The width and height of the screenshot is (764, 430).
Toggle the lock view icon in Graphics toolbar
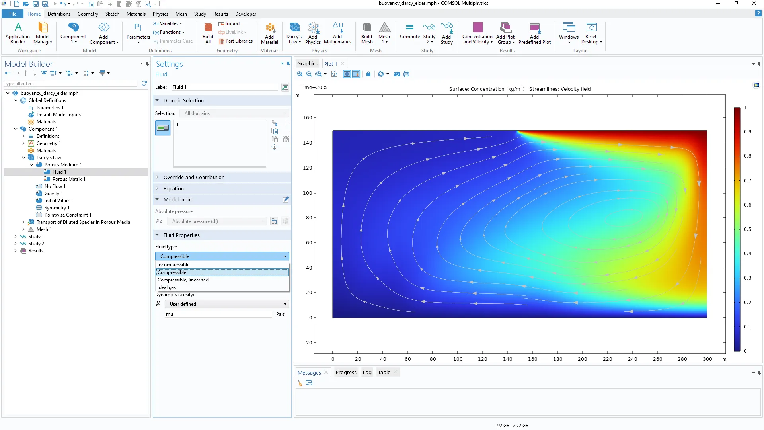point(368,74)
